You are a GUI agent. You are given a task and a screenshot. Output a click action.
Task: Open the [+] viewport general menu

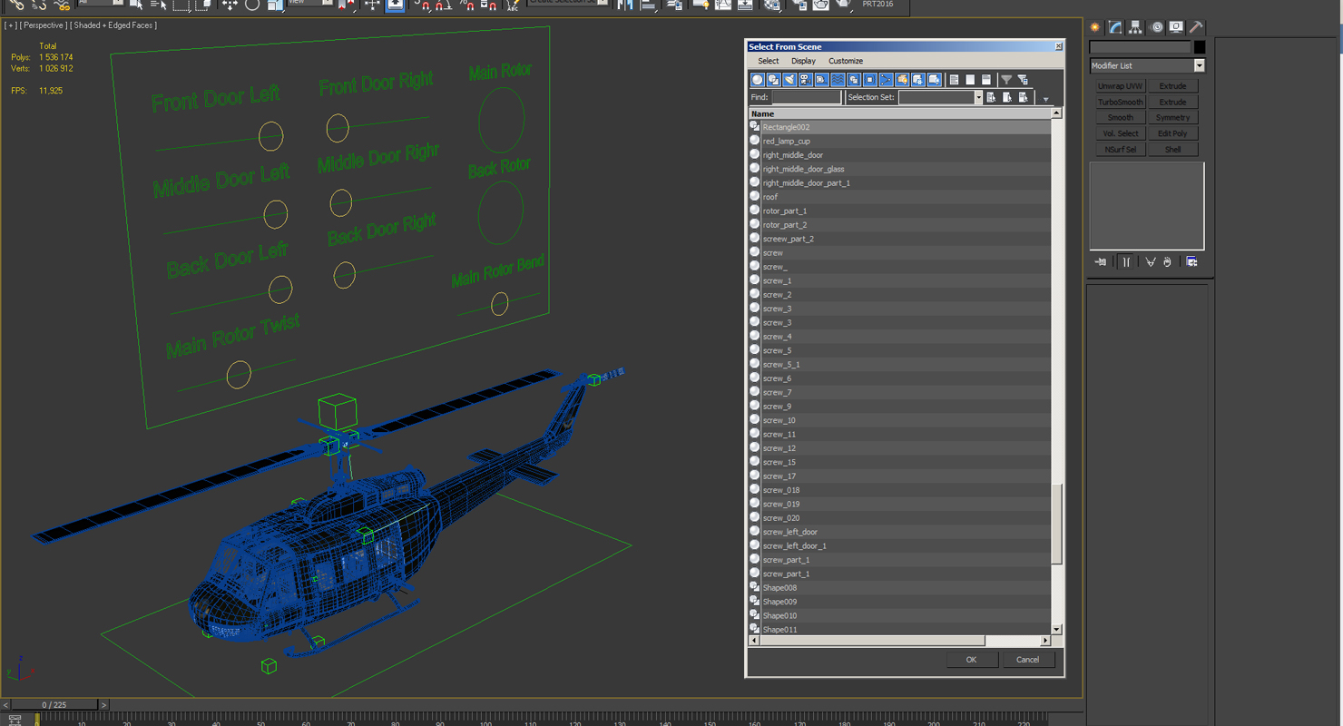11,25
